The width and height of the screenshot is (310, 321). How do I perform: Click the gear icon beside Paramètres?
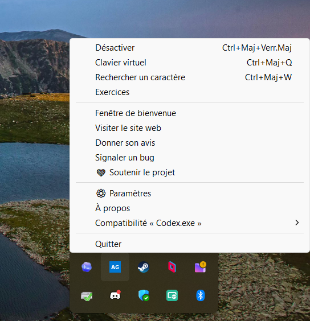tap(101, 194)
